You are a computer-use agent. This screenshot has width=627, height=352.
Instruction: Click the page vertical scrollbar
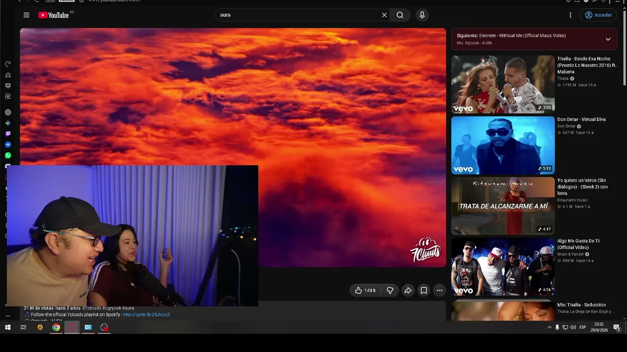(x=624, y=48)
